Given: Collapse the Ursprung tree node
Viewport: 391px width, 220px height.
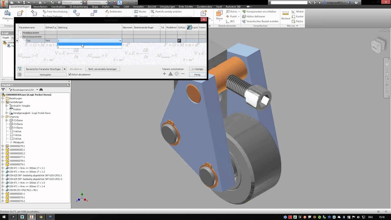Looking at the screenshot, I should (x=3, y=117).
